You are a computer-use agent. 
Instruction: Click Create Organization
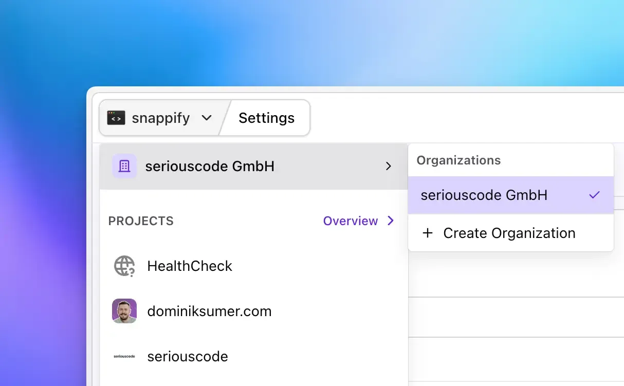[x=509, y=233]
